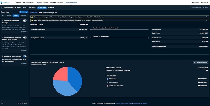This screenshot has width=210, height=106.
Task: Click the Revocable Trust strategy bank icon
Action: click(3, 56)
